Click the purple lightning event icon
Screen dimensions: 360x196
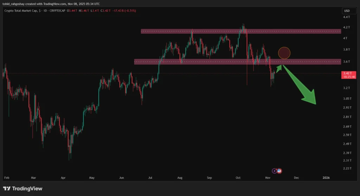[x=275, y=171]
